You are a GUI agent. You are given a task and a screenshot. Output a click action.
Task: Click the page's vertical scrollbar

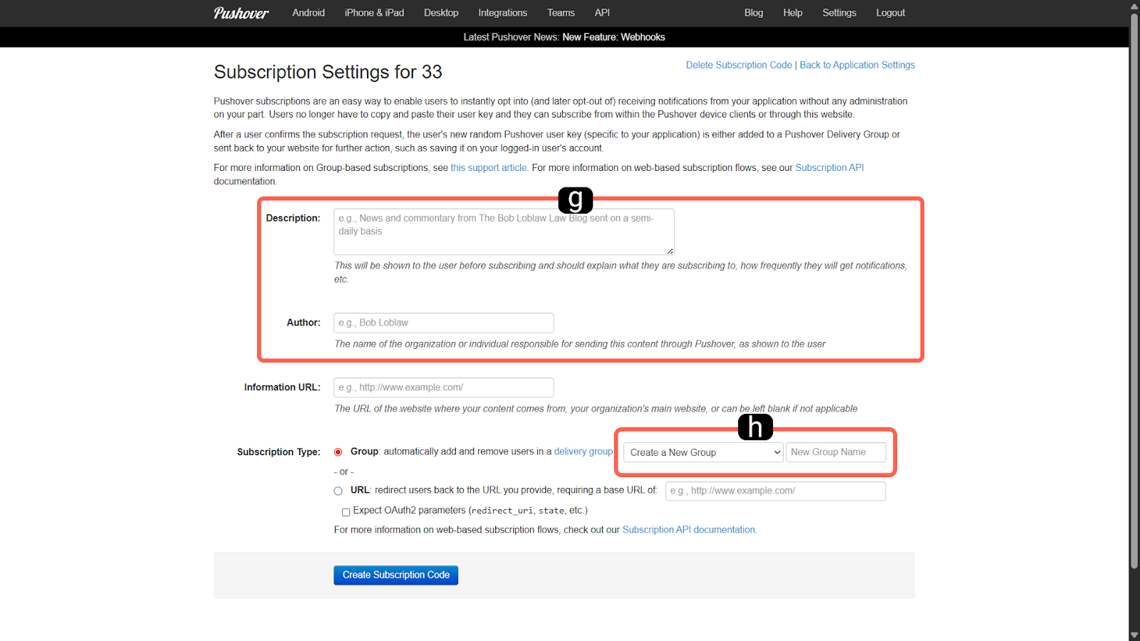click(x=1134, y=285)
